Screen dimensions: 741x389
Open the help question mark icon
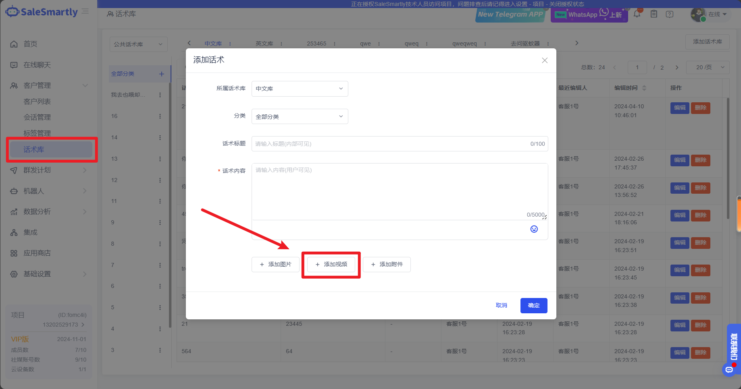click(670, 14)
